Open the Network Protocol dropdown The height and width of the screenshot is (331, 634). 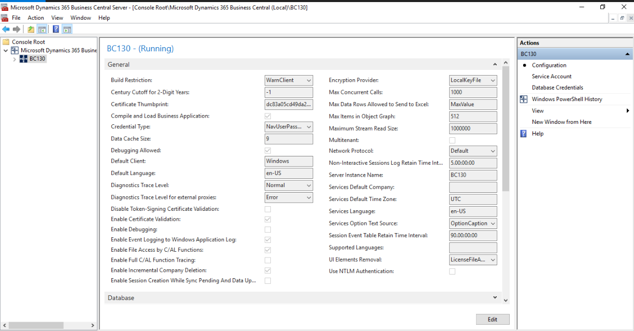pos(473,151)
